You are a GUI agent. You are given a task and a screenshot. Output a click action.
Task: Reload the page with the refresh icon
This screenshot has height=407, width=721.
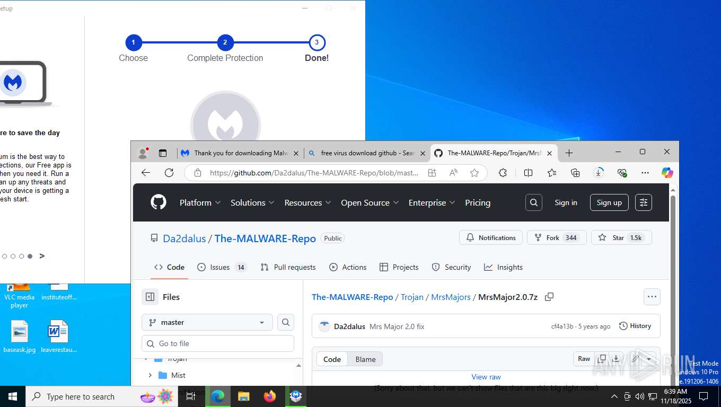(169, 173)
